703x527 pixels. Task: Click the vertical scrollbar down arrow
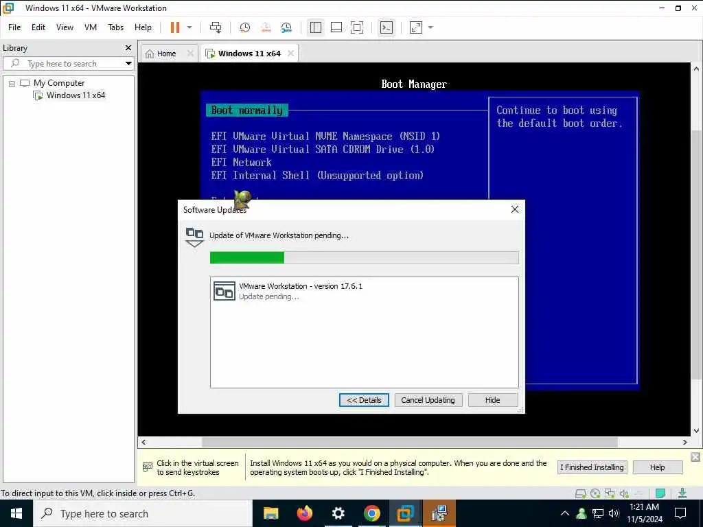tap(696, 431)
